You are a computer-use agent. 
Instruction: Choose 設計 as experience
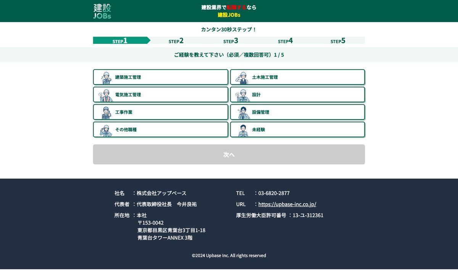[x=298, y=95]
